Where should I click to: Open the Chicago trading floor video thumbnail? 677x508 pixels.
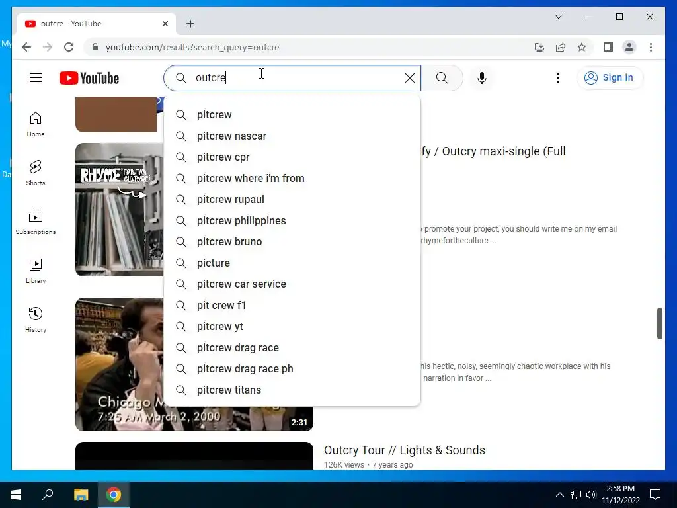click(119, 364)
